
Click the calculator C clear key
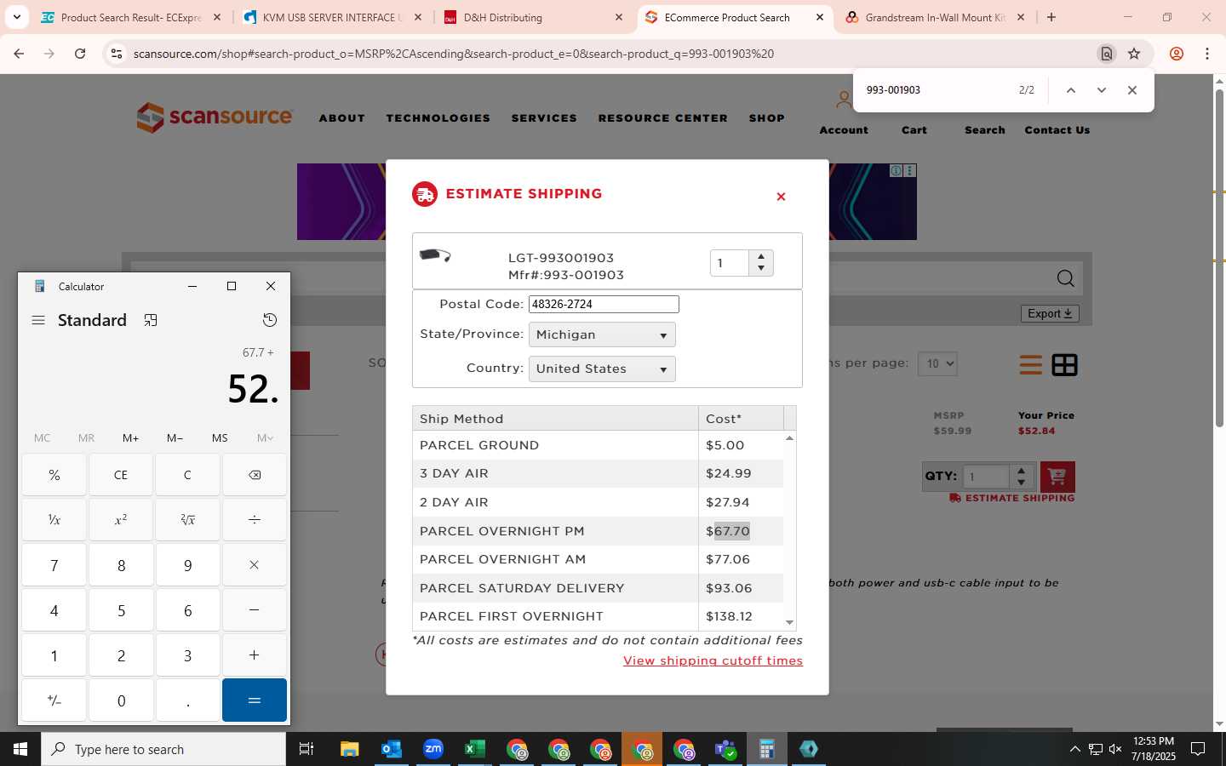tap(187, 475)
